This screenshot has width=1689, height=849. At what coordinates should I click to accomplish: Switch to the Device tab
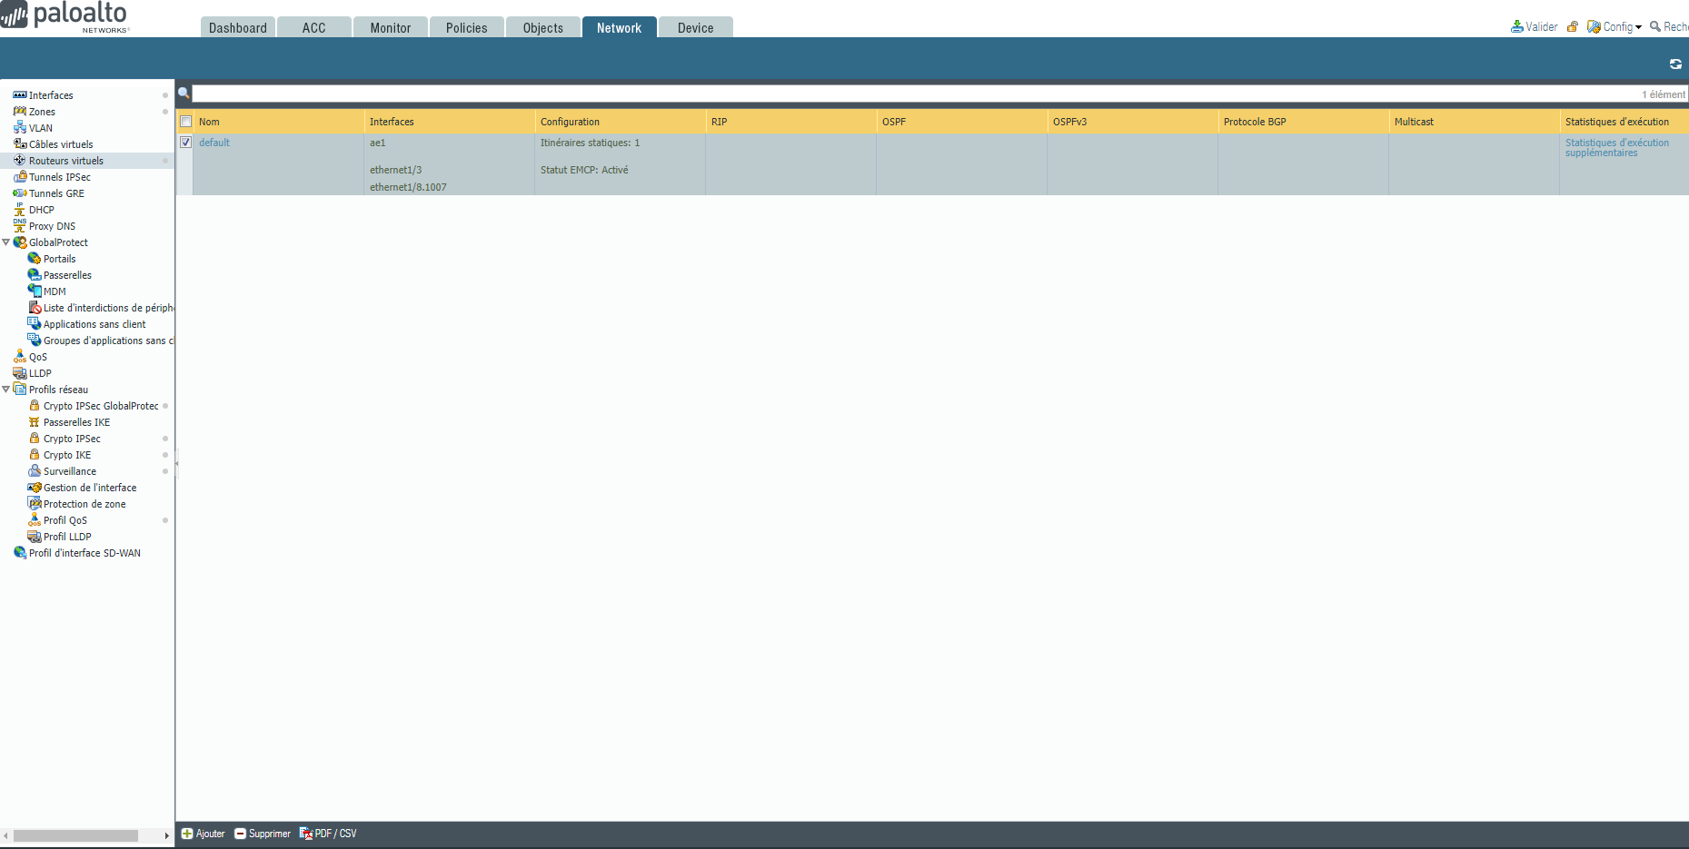coord(696,28)
